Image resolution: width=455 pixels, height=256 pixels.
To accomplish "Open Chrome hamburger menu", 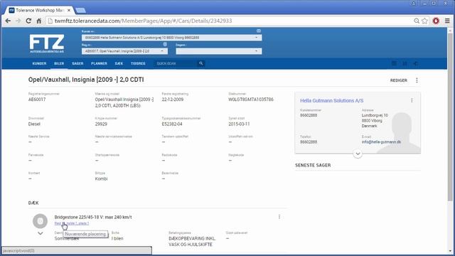I will click(447, 21).
